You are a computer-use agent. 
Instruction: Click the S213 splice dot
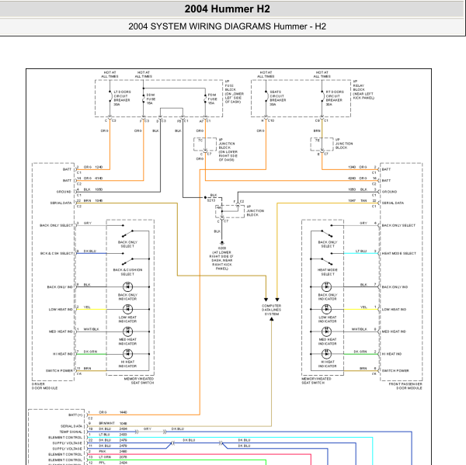coord(205,197)
